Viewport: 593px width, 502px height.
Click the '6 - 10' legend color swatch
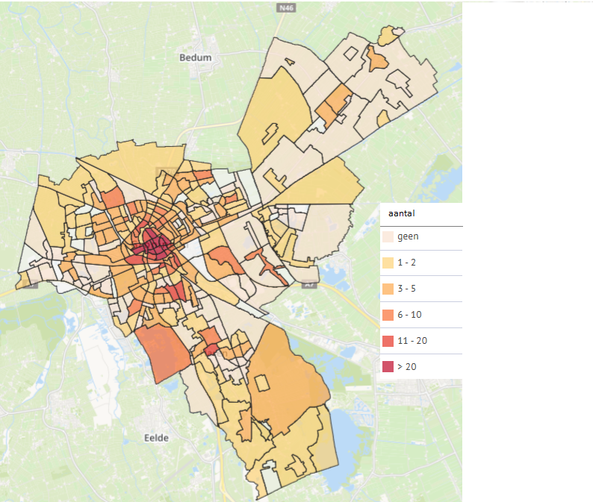click(x=388, y=315)
